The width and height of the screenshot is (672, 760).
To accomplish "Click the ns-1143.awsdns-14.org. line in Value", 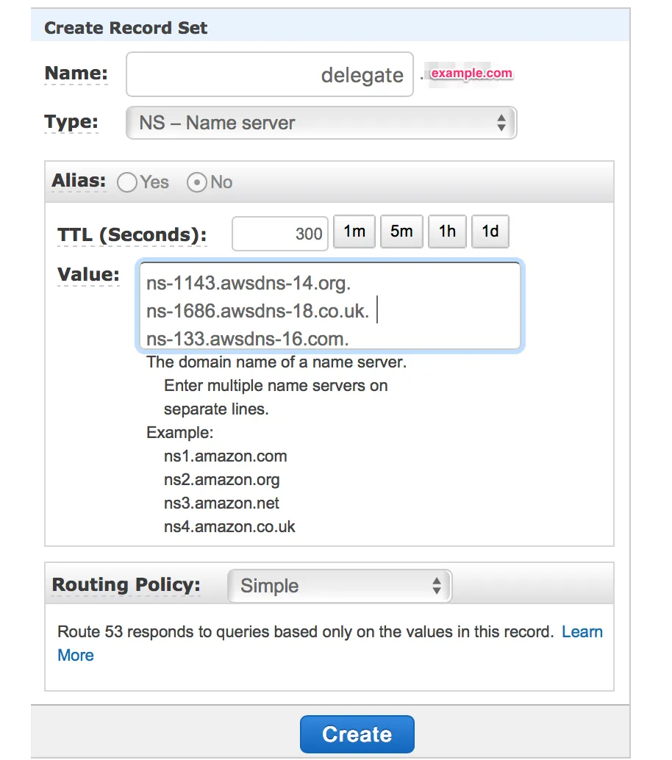I will click(249, 284).
